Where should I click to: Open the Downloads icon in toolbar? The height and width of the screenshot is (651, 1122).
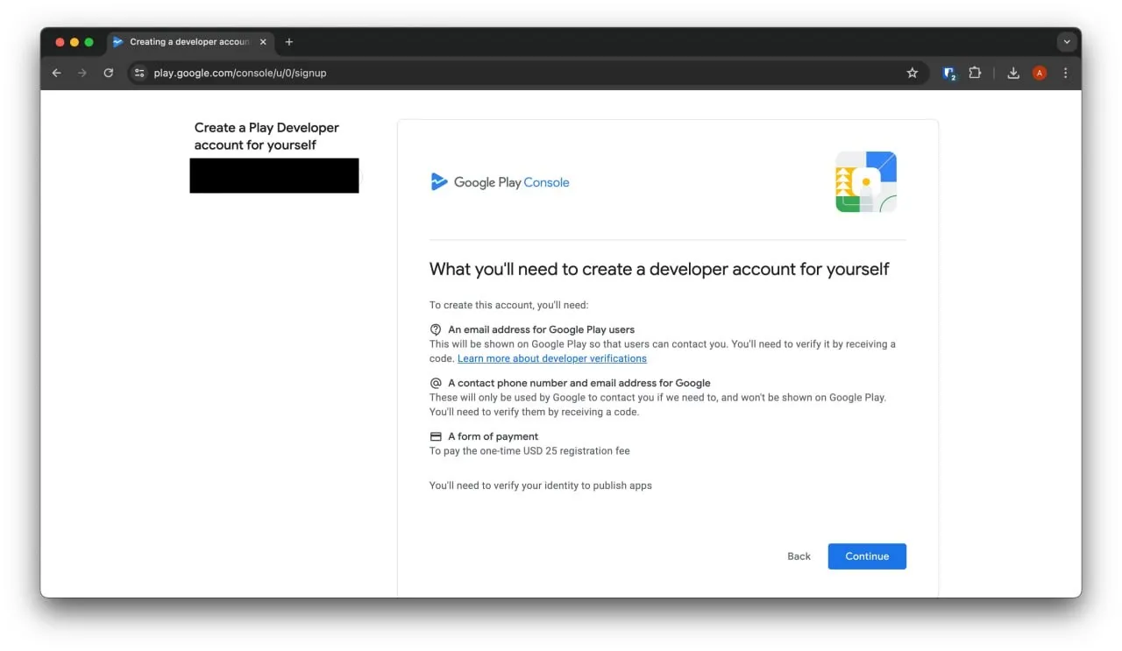(1013, 73)
